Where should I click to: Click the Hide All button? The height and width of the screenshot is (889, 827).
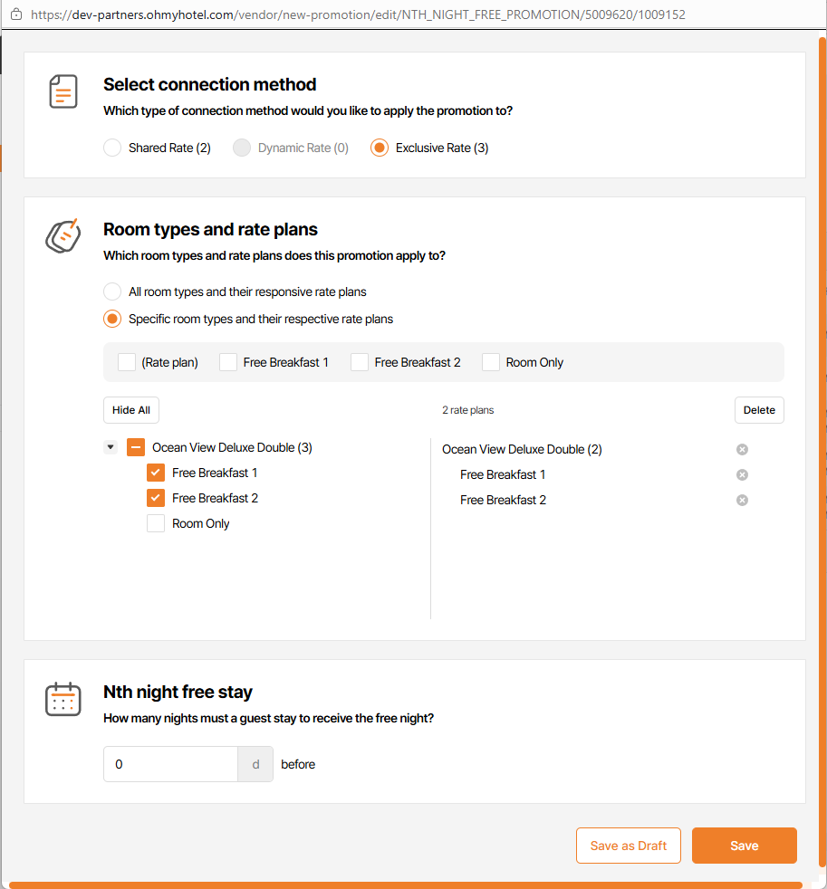pos(131,410)
